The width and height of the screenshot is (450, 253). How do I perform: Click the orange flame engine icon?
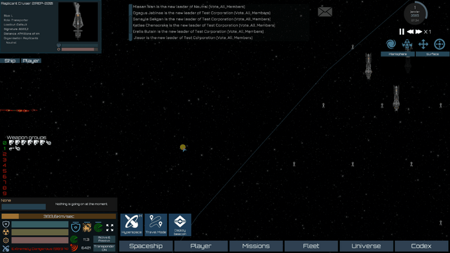[x=87, y=227]
